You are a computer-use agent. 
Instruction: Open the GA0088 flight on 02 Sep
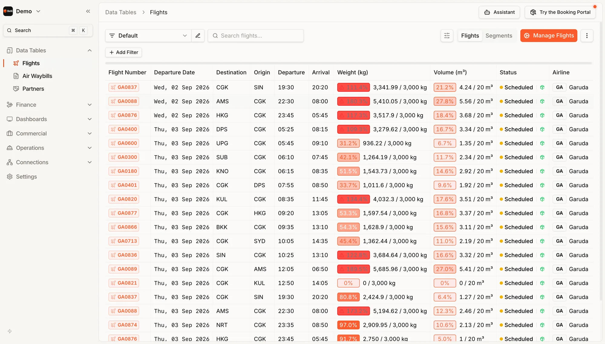[124, 101]
